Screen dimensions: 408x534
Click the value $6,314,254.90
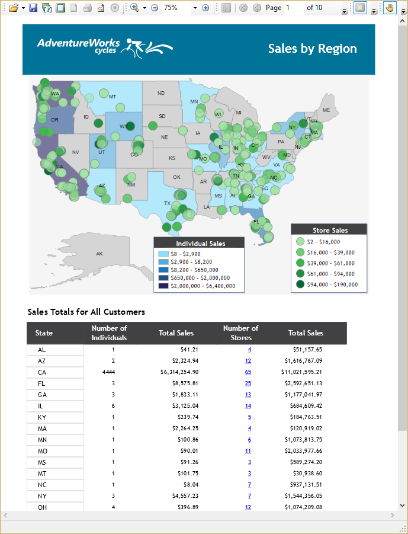point(179,372)
